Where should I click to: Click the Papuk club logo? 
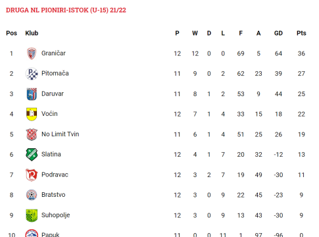[x=32, y=233]
